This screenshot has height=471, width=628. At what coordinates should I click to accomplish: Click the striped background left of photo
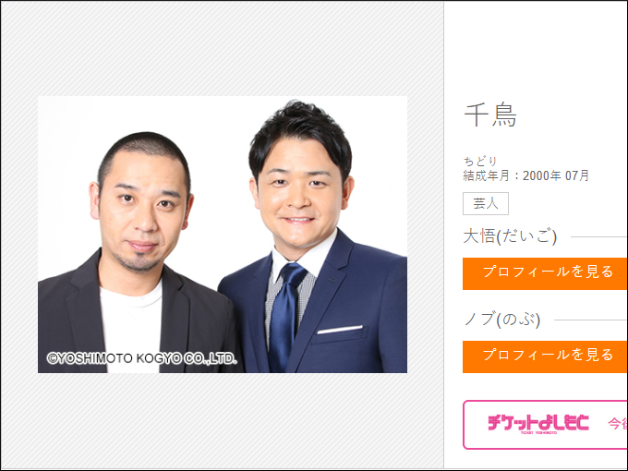pos(19,235)
